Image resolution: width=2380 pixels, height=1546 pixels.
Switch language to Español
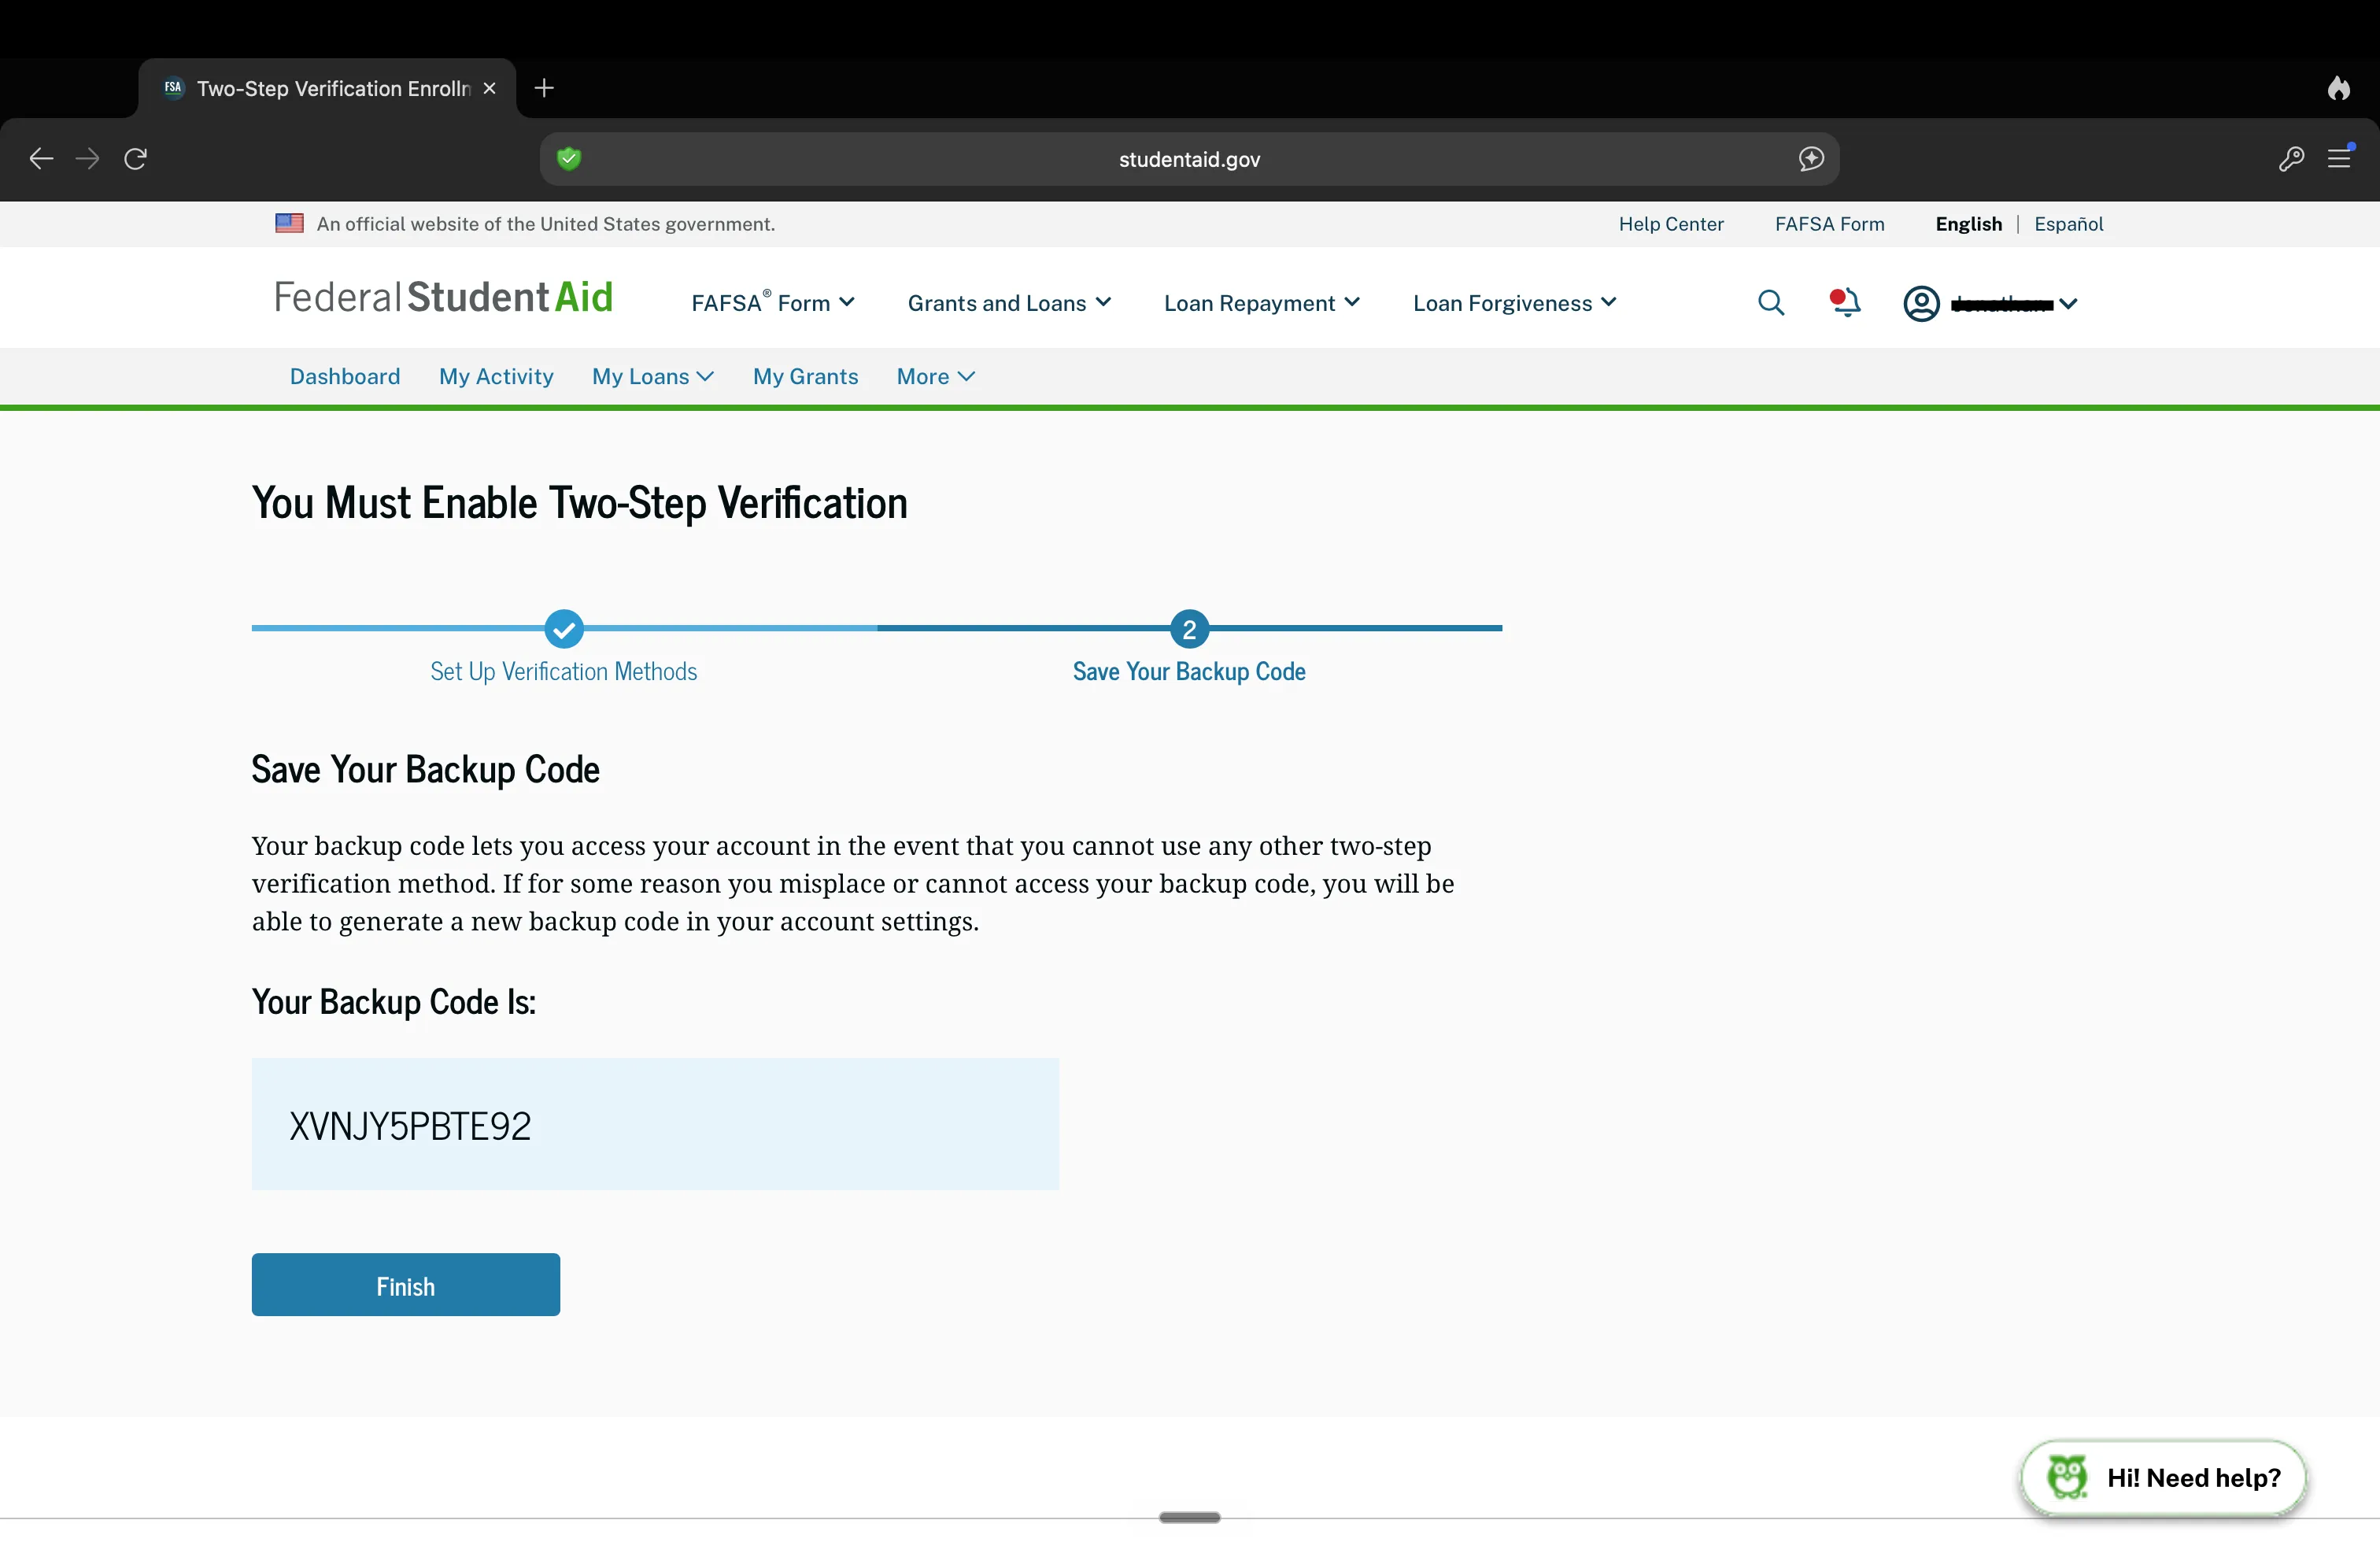click(2068, 224)
